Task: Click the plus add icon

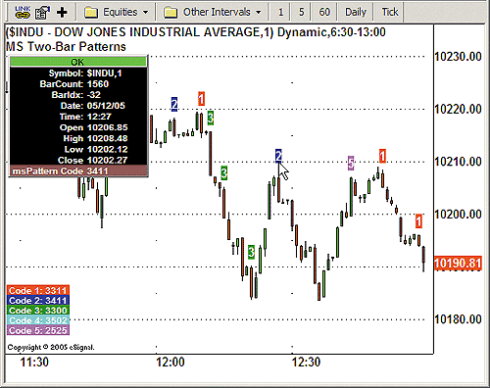Action: tap(62, 13)
